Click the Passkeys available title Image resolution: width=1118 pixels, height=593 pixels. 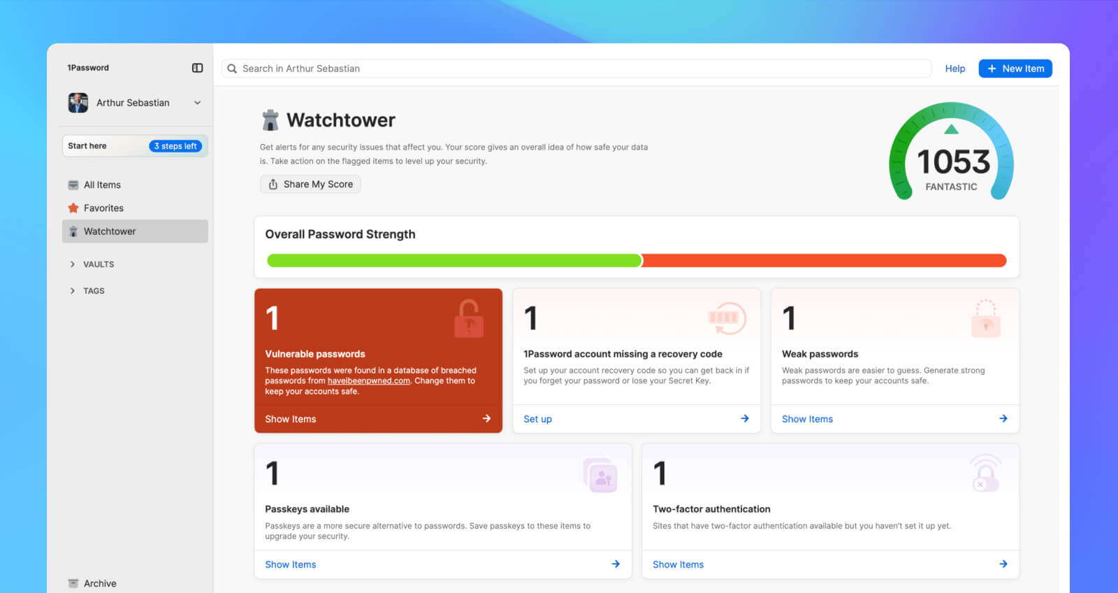(x=307, y=509)
